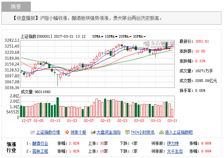The image size is (224, 158).
Task: Click the 12-27 date label on axis
Action: click(x=26, y=121)
